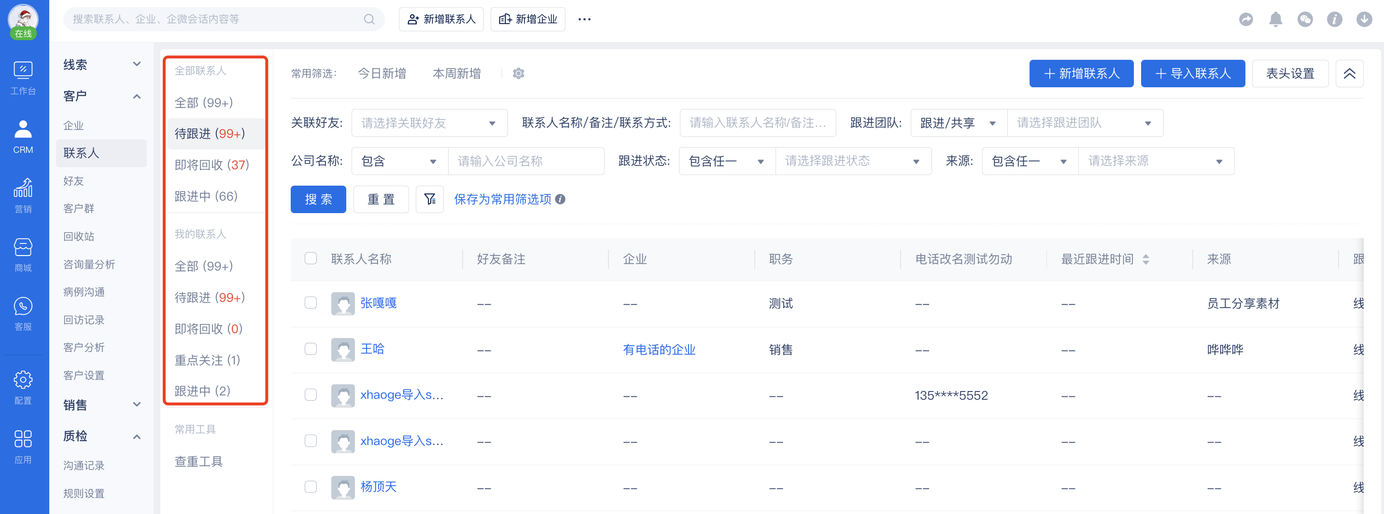The height and width of the screenshot is (514, 1384).
Task: Click the top bar 新增企业 button
Action: click(528, 19)
